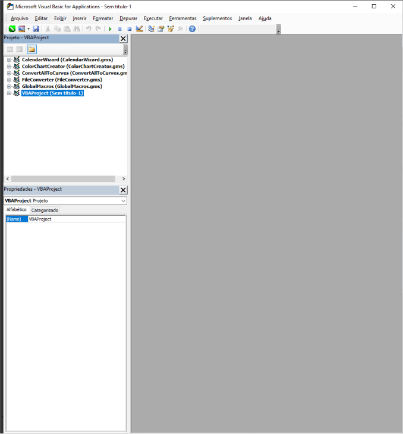403x434 pixels.
Task: Click the Project tree scroll right arrow
Action: [x=124, y=179]
